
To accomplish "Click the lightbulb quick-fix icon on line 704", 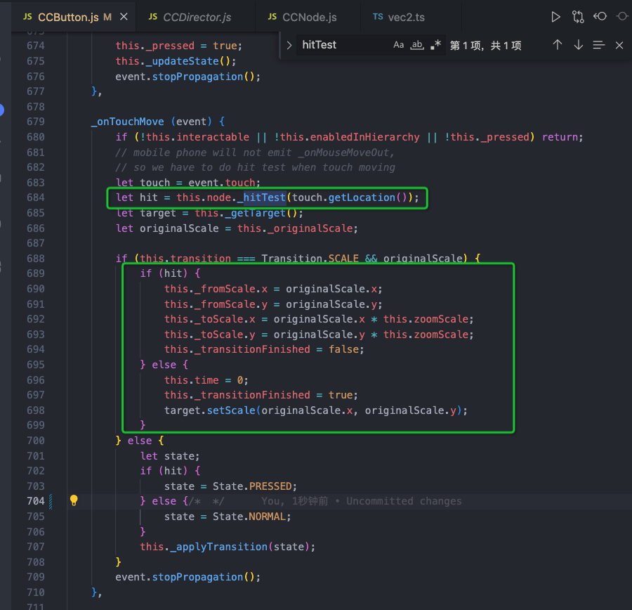I will click(x=74, y=500).
